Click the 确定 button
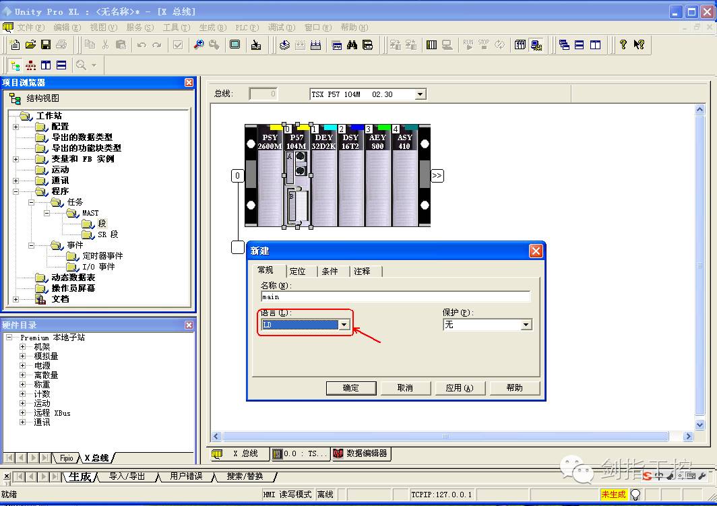717x506 pixels. 350,388
